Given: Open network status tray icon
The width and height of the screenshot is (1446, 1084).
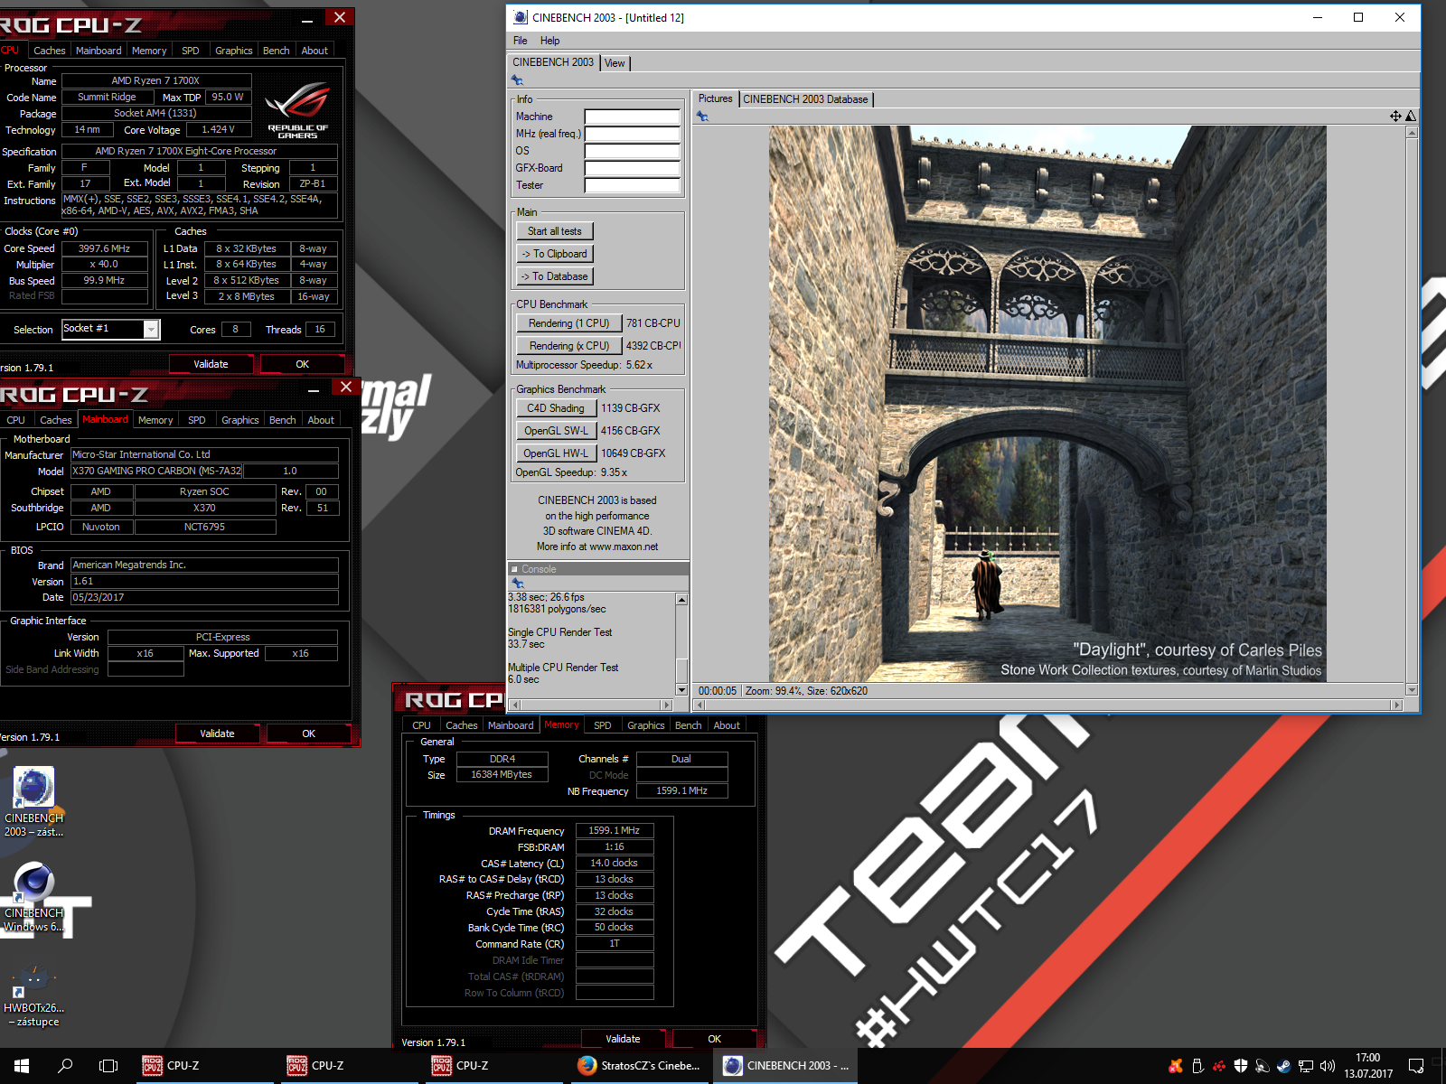Looking at the screenshot, I should [1305, 1066].
